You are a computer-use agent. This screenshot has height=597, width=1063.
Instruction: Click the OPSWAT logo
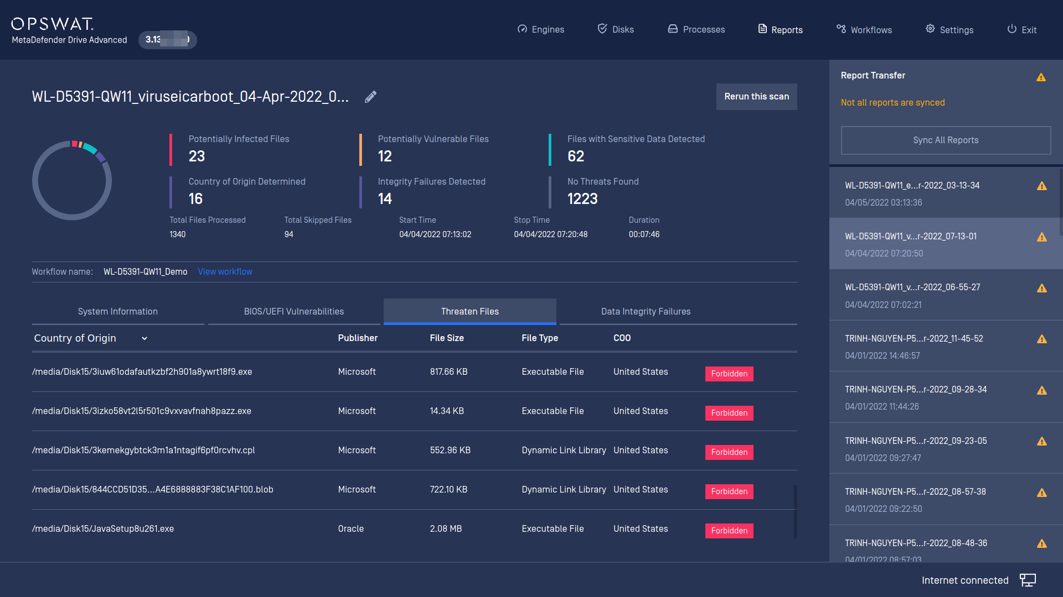point(53,24)
